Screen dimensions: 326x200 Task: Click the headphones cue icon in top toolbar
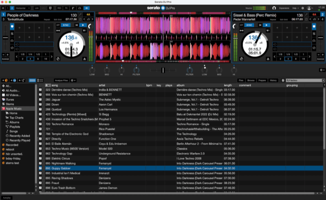tap(79, 8)
